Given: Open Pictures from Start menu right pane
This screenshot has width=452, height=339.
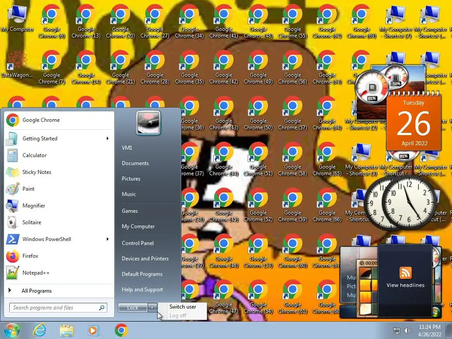Looking at the screenshot, I should click(x=131, y=179).
